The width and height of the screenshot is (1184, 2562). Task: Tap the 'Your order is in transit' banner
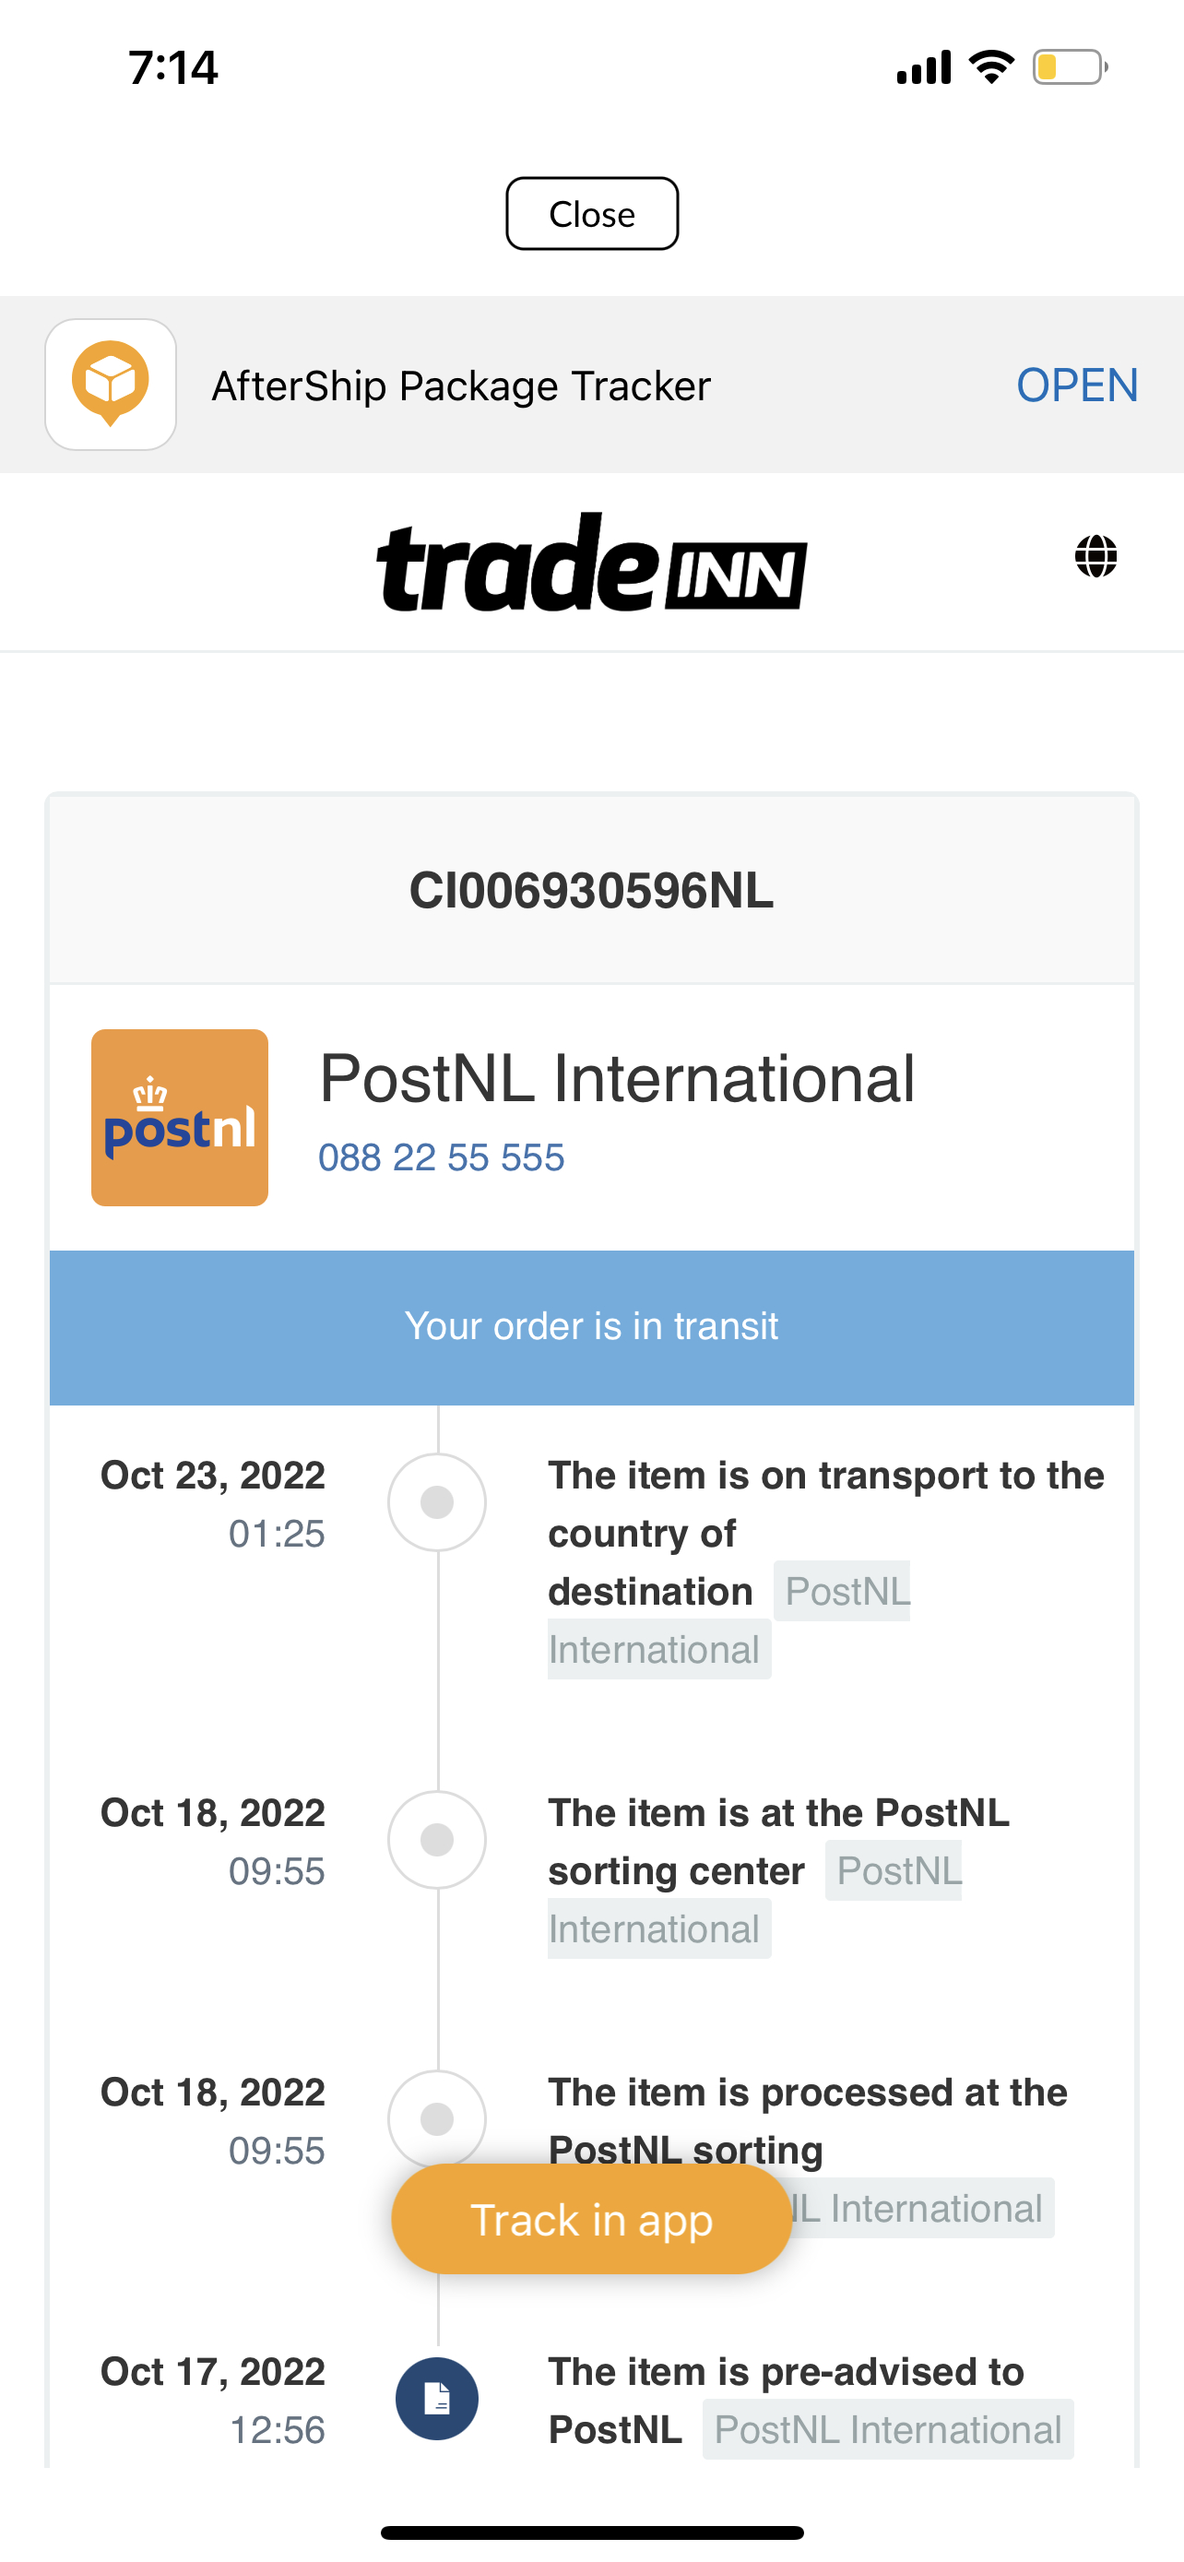click(x=591, y=1327)
